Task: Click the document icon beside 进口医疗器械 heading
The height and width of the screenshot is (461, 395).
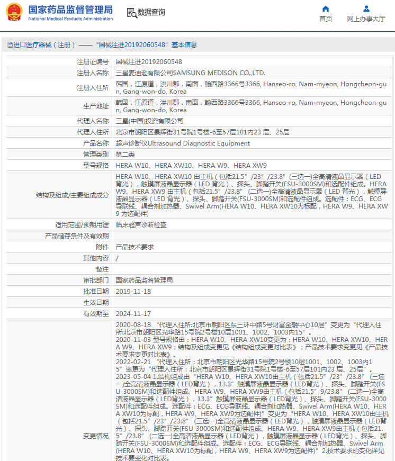Action: point(10,45)
